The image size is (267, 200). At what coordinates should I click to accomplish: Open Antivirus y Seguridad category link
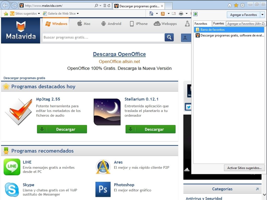pos(204,198)
